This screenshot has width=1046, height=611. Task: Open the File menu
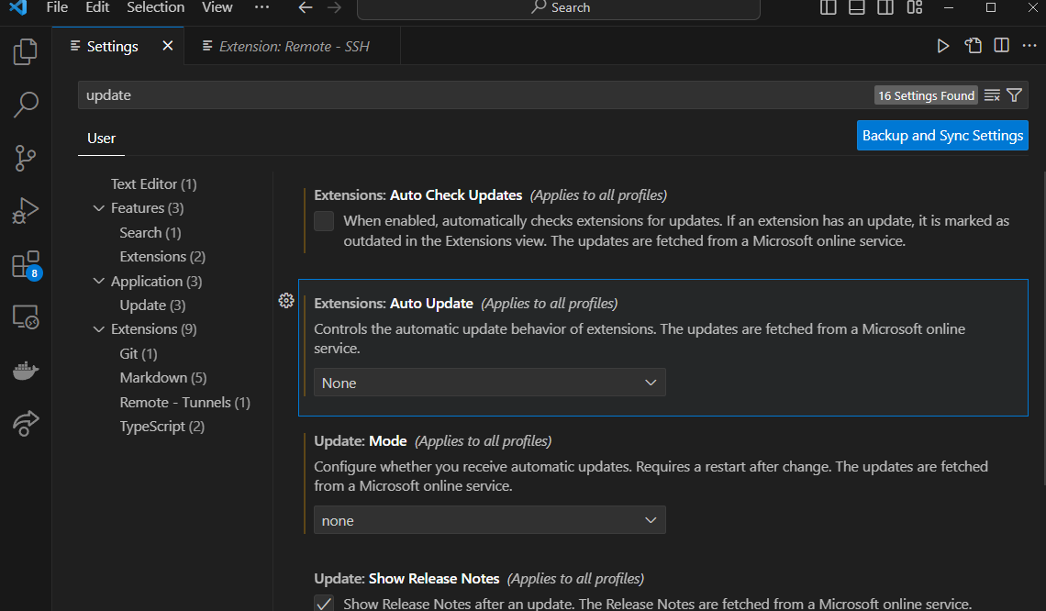[x=57, y=7]
